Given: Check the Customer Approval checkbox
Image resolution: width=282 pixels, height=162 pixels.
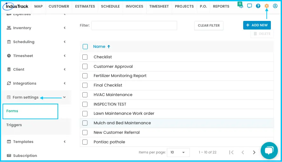Looking at the screenshot, I should [85, 66].
